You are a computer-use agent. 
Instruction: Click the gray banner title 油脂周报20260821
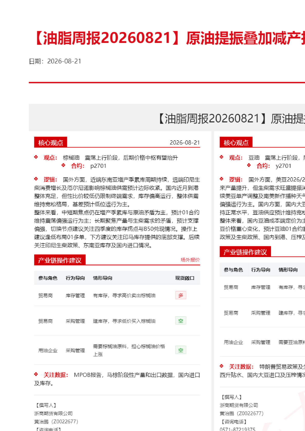[x=230, y=119]
